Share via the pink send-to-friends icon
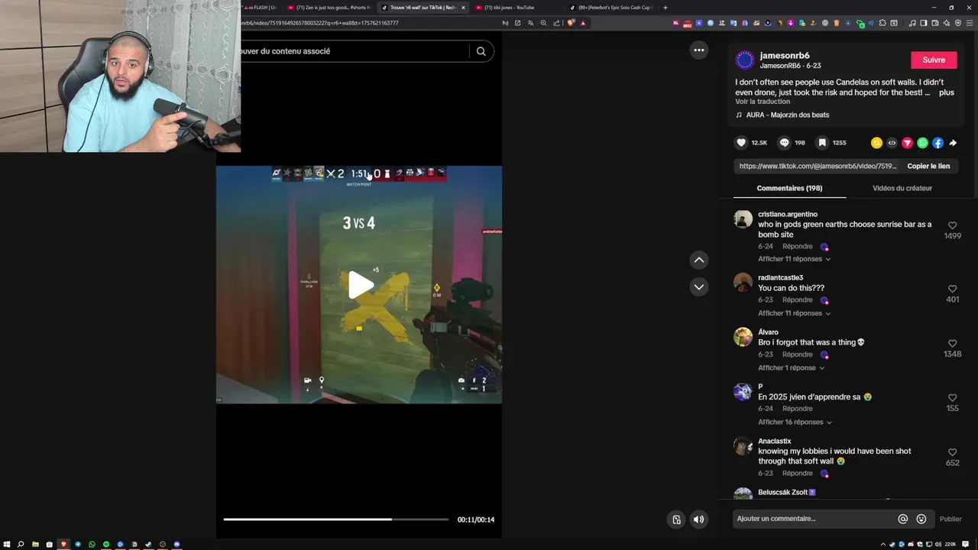Image resolution: width=978 pixels, height=550 pixels. pyautogui.click(x=907, y=143)
